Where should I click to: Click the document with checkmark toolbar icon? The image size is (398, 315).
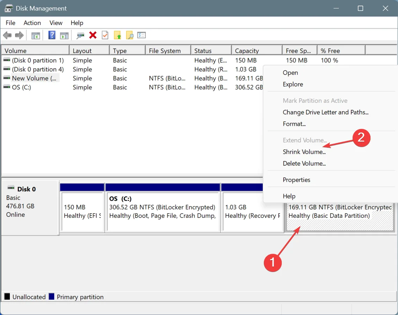pos(105,35)
